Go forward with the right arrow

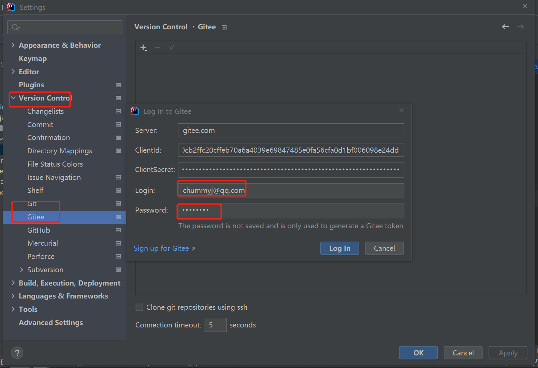521,27
